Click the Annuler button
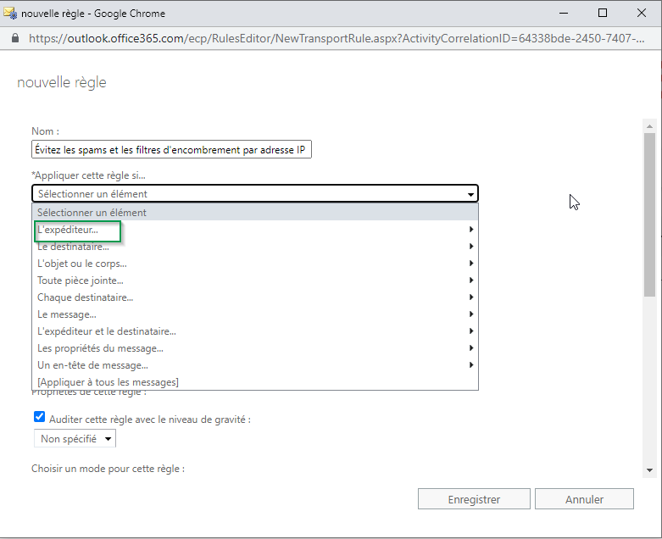Viewport: 662px width, 539px height. click(x=584, y=499)
